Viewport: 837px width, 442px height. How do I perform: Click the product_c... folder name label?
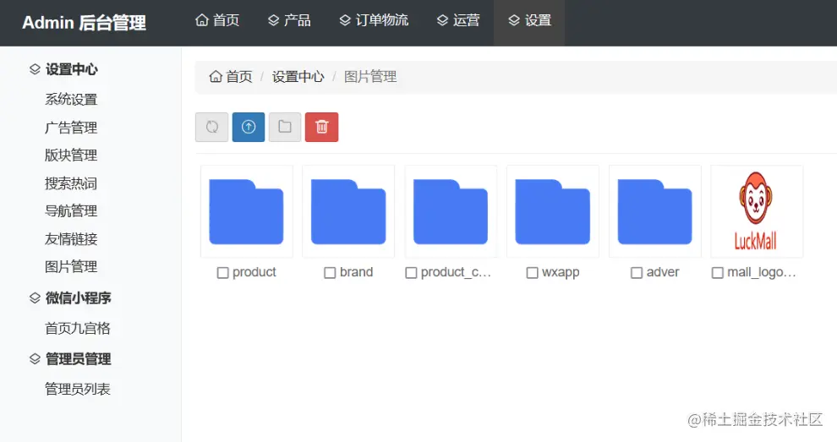(456, 272)
